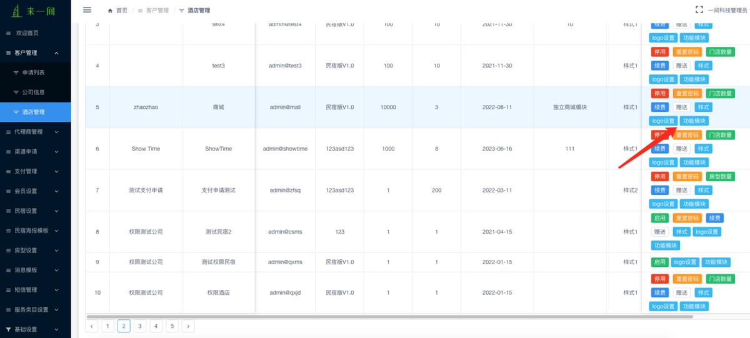
Task: Click 启用 in the 测试权限民宿 row
Action: pos(659,262)
